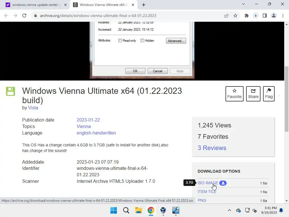Click Chrome icon in taskbar
289x217 pixels.
151,210
